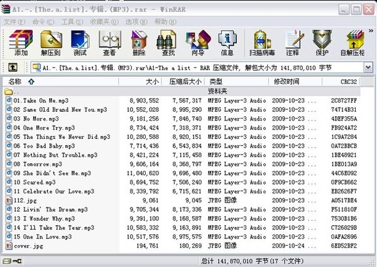The width and height of the screenshot is (377, 267).
Task: Open the 帮助 (Help) menu
Action: click(165, 22)
